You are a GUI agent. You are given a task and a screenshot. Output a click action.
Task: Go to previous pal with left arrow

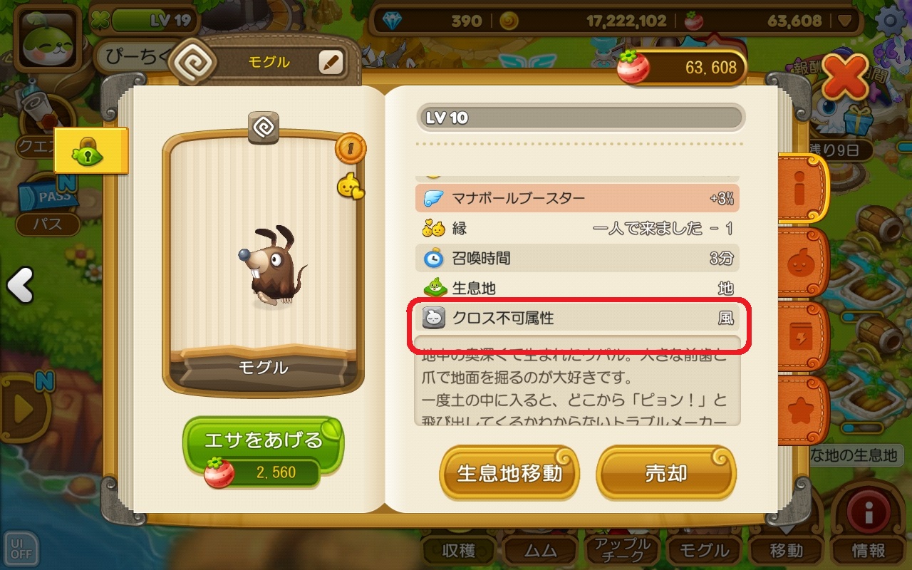20,285
